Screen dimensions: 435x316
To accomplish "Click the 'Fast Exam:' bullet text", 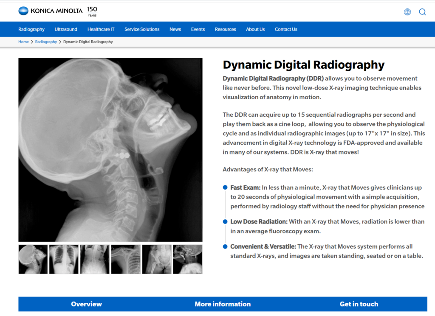I will click(x=245, y=187).
